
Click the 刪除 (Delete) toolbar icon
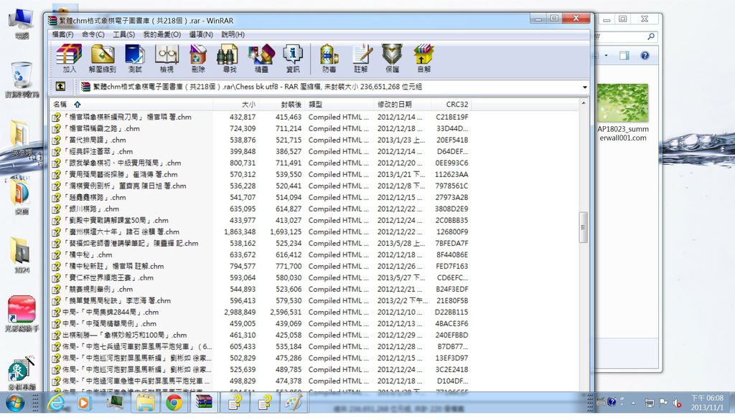(x=198, y=58)
